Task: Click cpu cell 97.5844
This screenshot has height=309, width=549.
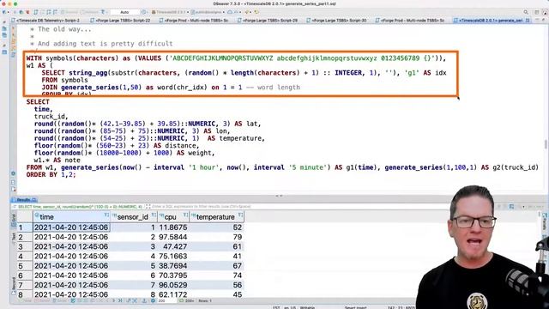Action: [173, 237]
